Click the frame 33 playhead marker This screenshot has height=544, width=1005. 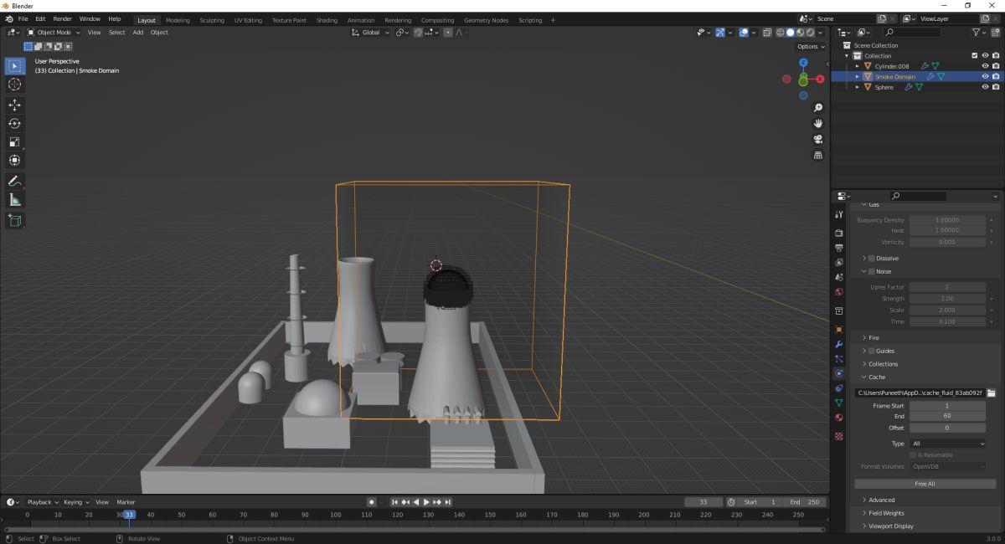point(129,515)
